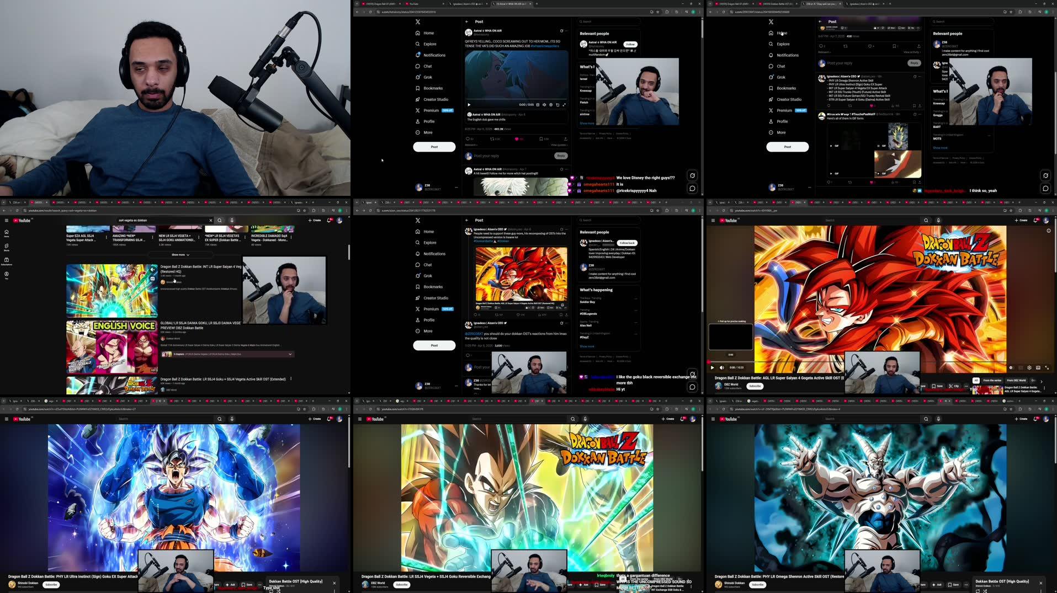
Task: Toggle fullscreen on the Gogeta OST video
Action: coord(1047,368)
